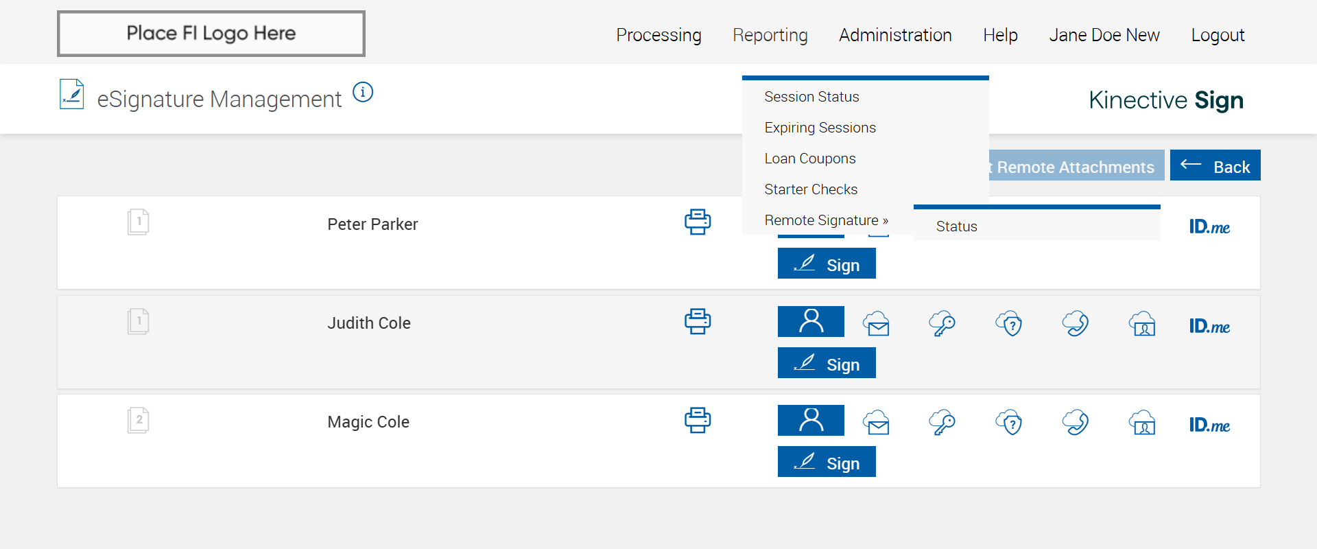Click printer icon in Judith Cole row
The image size is (1317, 549).
click(698, 321)
